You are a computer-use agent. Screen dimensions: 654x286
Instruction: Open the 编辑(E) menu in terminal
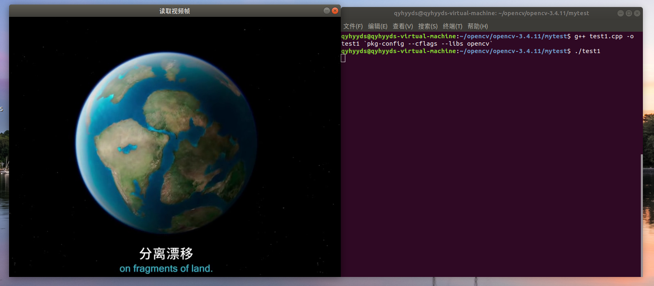point(378,26)
